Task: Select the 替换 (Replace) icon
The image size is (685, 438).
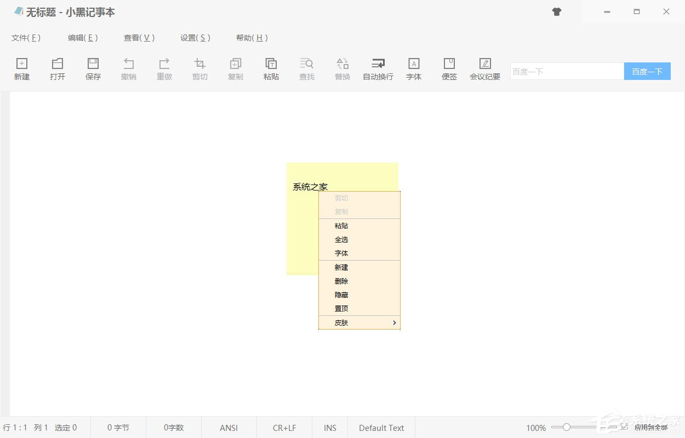Action: 342,68
